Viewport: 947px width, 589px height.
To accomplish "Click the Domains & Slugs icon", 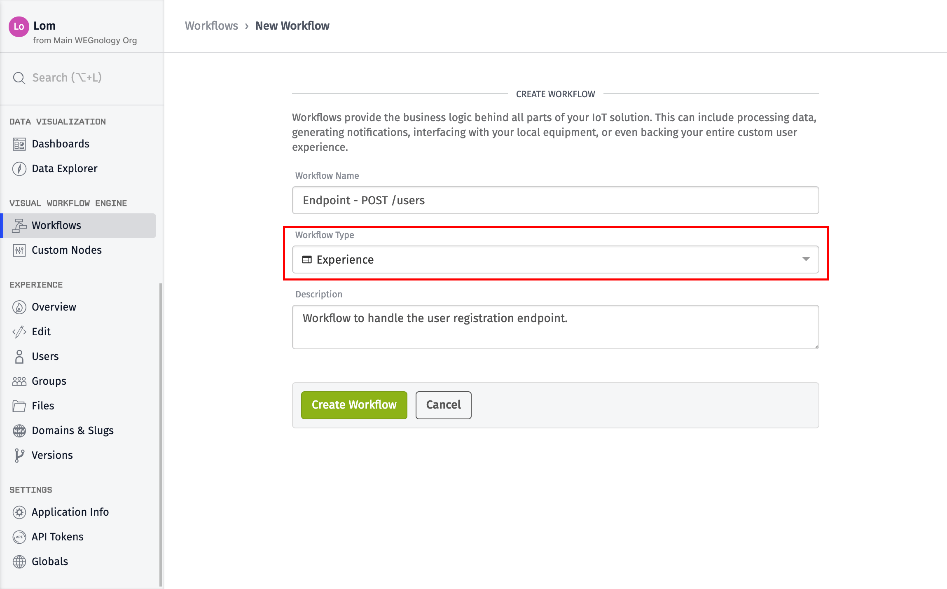I will pyautogui.click(x=20, y=430).
